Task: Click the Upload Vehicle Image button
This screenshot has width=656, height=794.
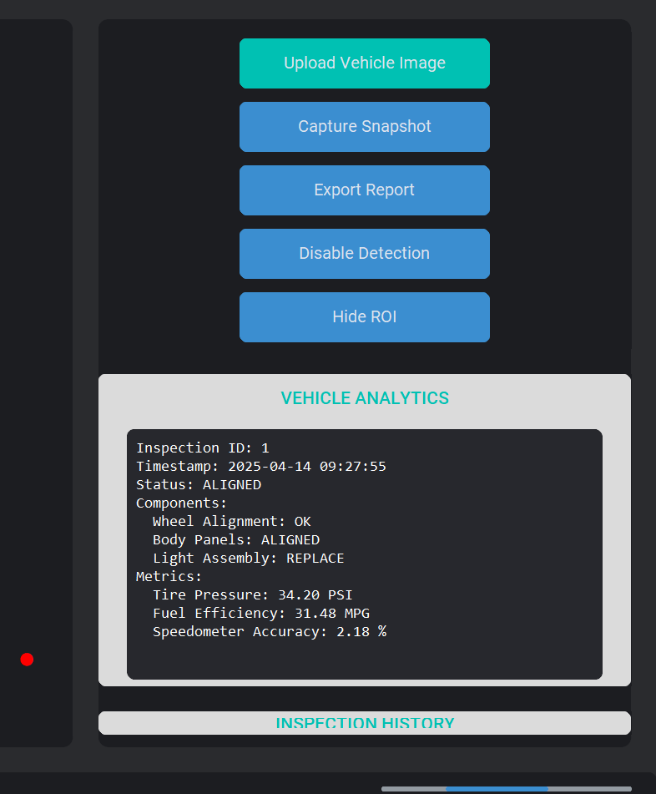Action: coord(364,63)
